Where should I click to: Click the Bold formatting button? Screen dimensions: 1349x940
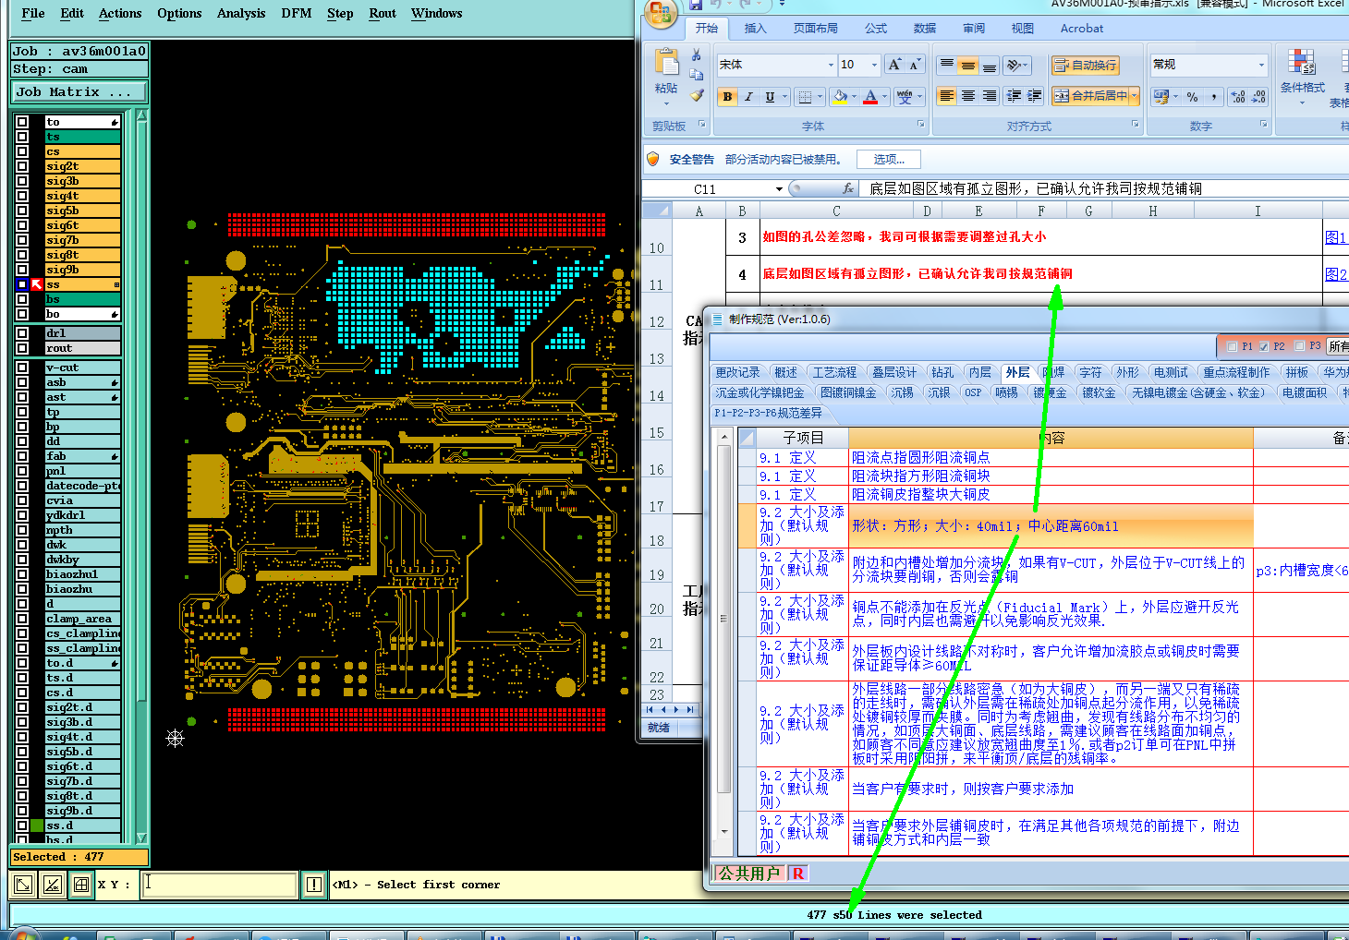click(x=727, y=97)
